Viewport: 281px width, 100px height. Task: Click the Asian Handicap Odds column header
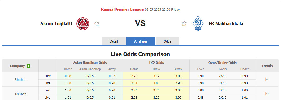tap(90, 63)
